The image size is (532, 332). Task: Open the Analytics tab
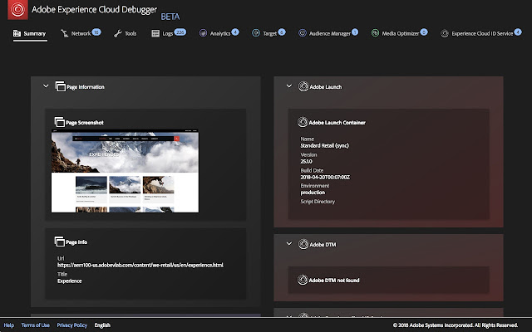(219, 33)
